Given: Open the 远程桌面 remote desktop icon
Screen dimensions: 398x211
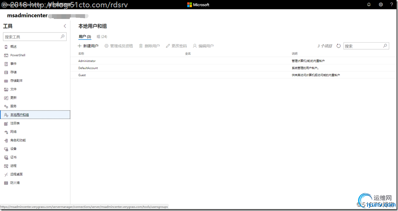Looking at the screenshot, I should pyautogui.click(x=6, y=175).
